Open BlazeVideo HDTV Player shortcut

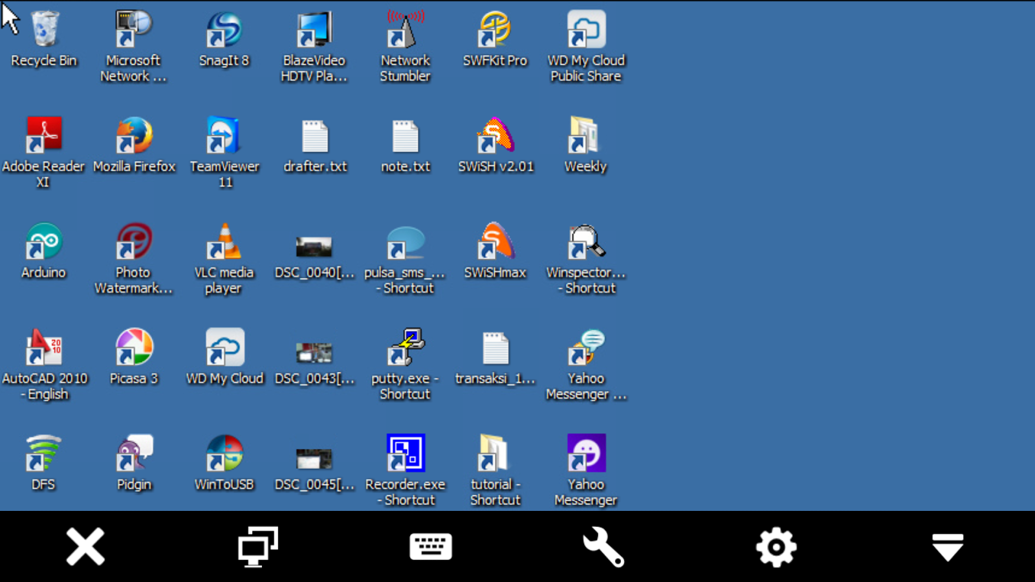(314, 30)
